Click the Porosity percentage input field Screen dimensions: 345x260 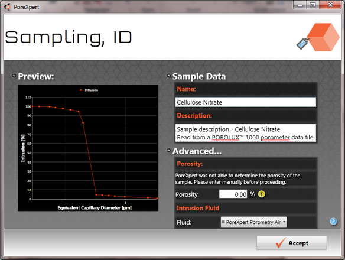pos(233,194)
